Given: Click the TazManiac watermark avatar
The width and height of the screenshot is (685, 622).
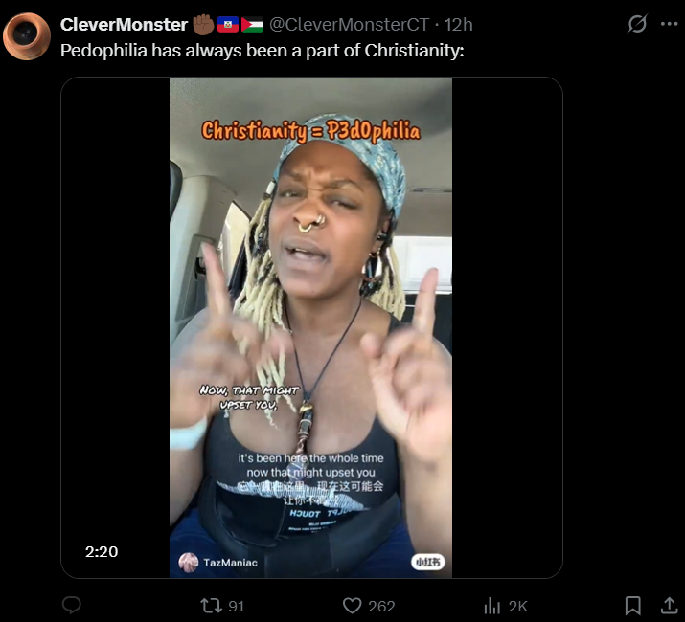Looking at the screenshot, I should [189, 563].
